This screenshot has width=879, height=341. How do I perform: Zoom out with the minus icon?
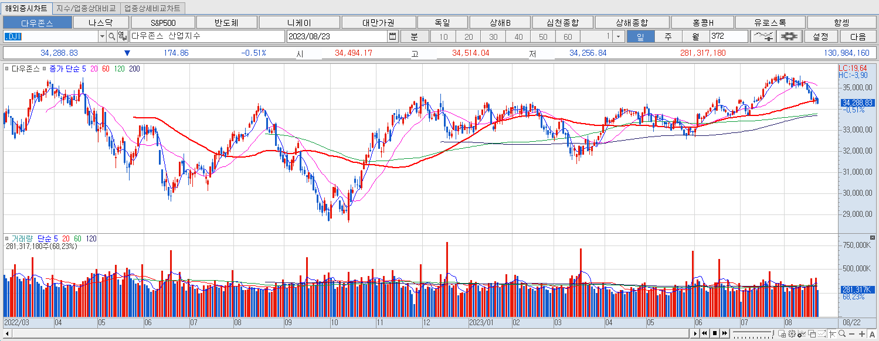tap(852, 334)
